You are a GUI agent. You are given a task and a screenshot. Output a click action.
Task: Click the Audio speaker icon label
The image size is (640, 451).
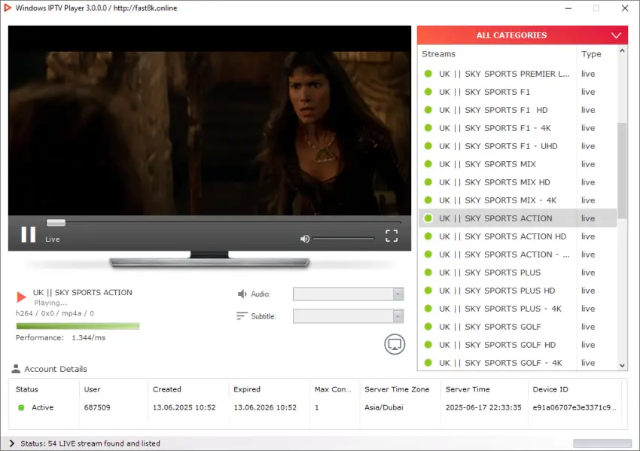[x=242, y=294]
